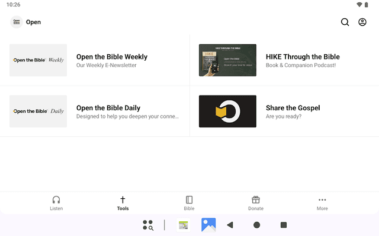Open the Share the Gospel thumbnail
This screenshot has width=379, height=236.
coord(227,112)
